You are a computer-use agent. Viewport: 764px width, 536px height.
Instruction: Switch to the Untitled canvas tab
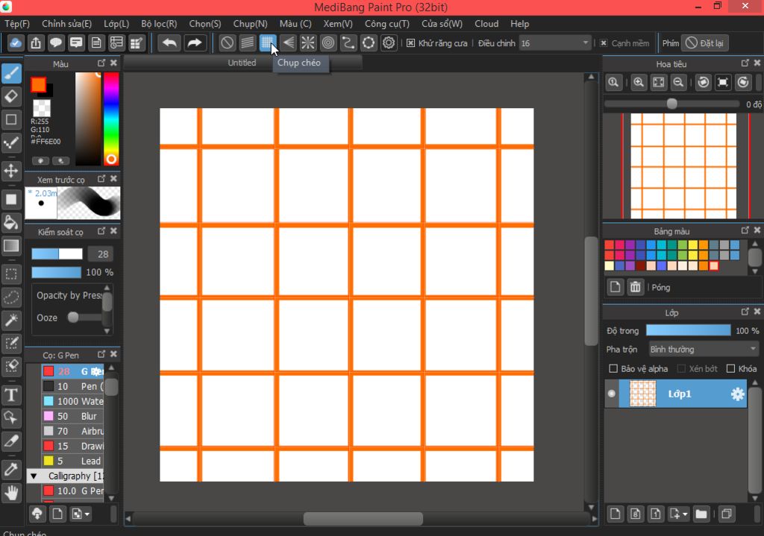point(242,63)
